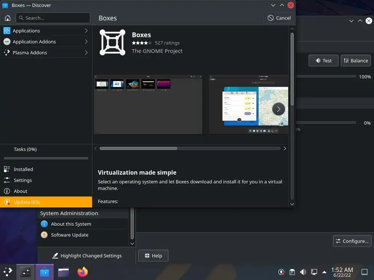This screenshot has height=280, width=374.
Task: Cancel the Boxes installation
Action: (279, 18)
